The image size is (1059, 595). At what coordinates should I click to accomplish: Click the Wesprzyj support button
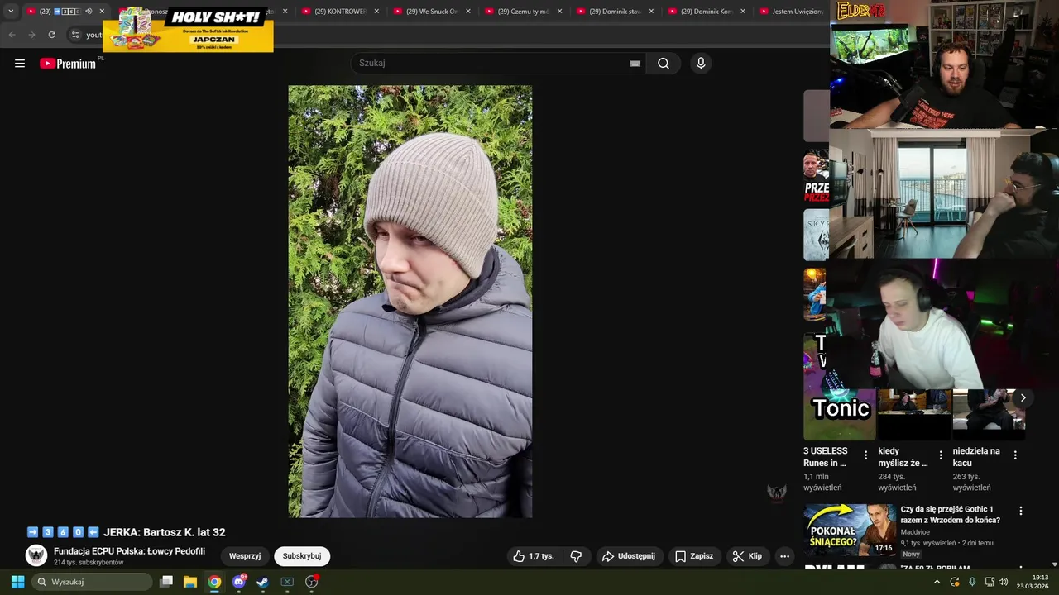point(245,556)
